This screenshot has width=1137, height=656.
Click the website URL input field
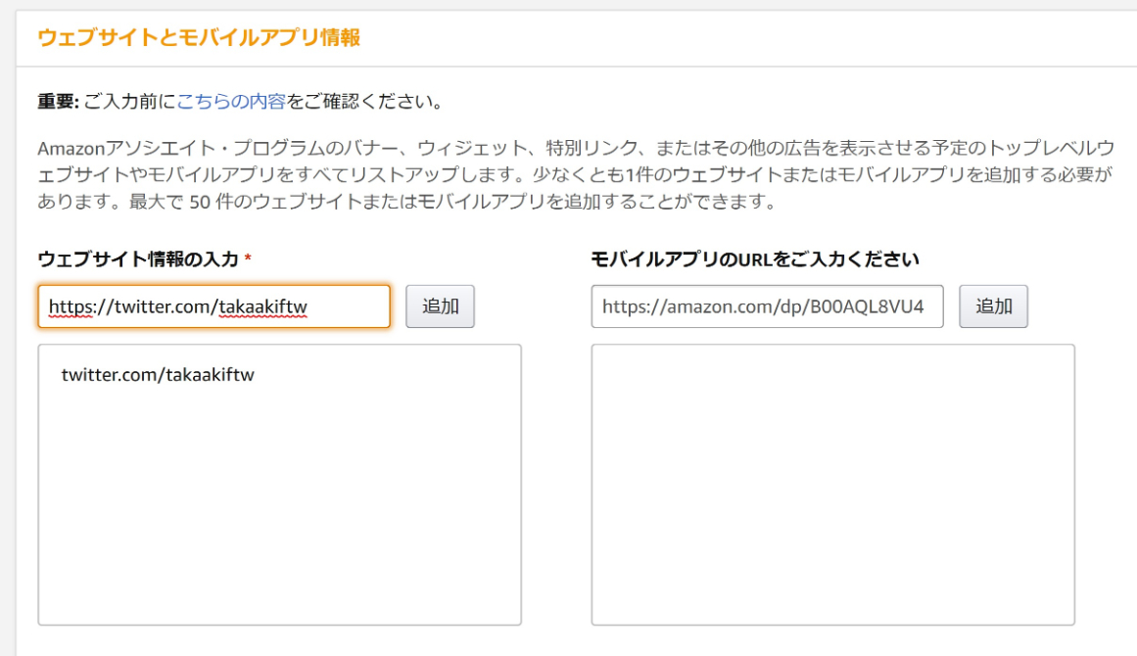[x=213, y=306]
